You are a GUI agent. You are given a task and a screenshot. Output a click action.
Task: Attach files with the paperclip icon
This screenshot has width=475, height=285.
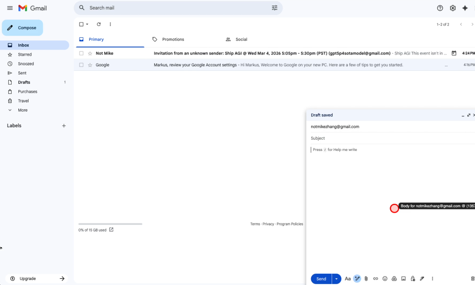(x=366, y=279)
